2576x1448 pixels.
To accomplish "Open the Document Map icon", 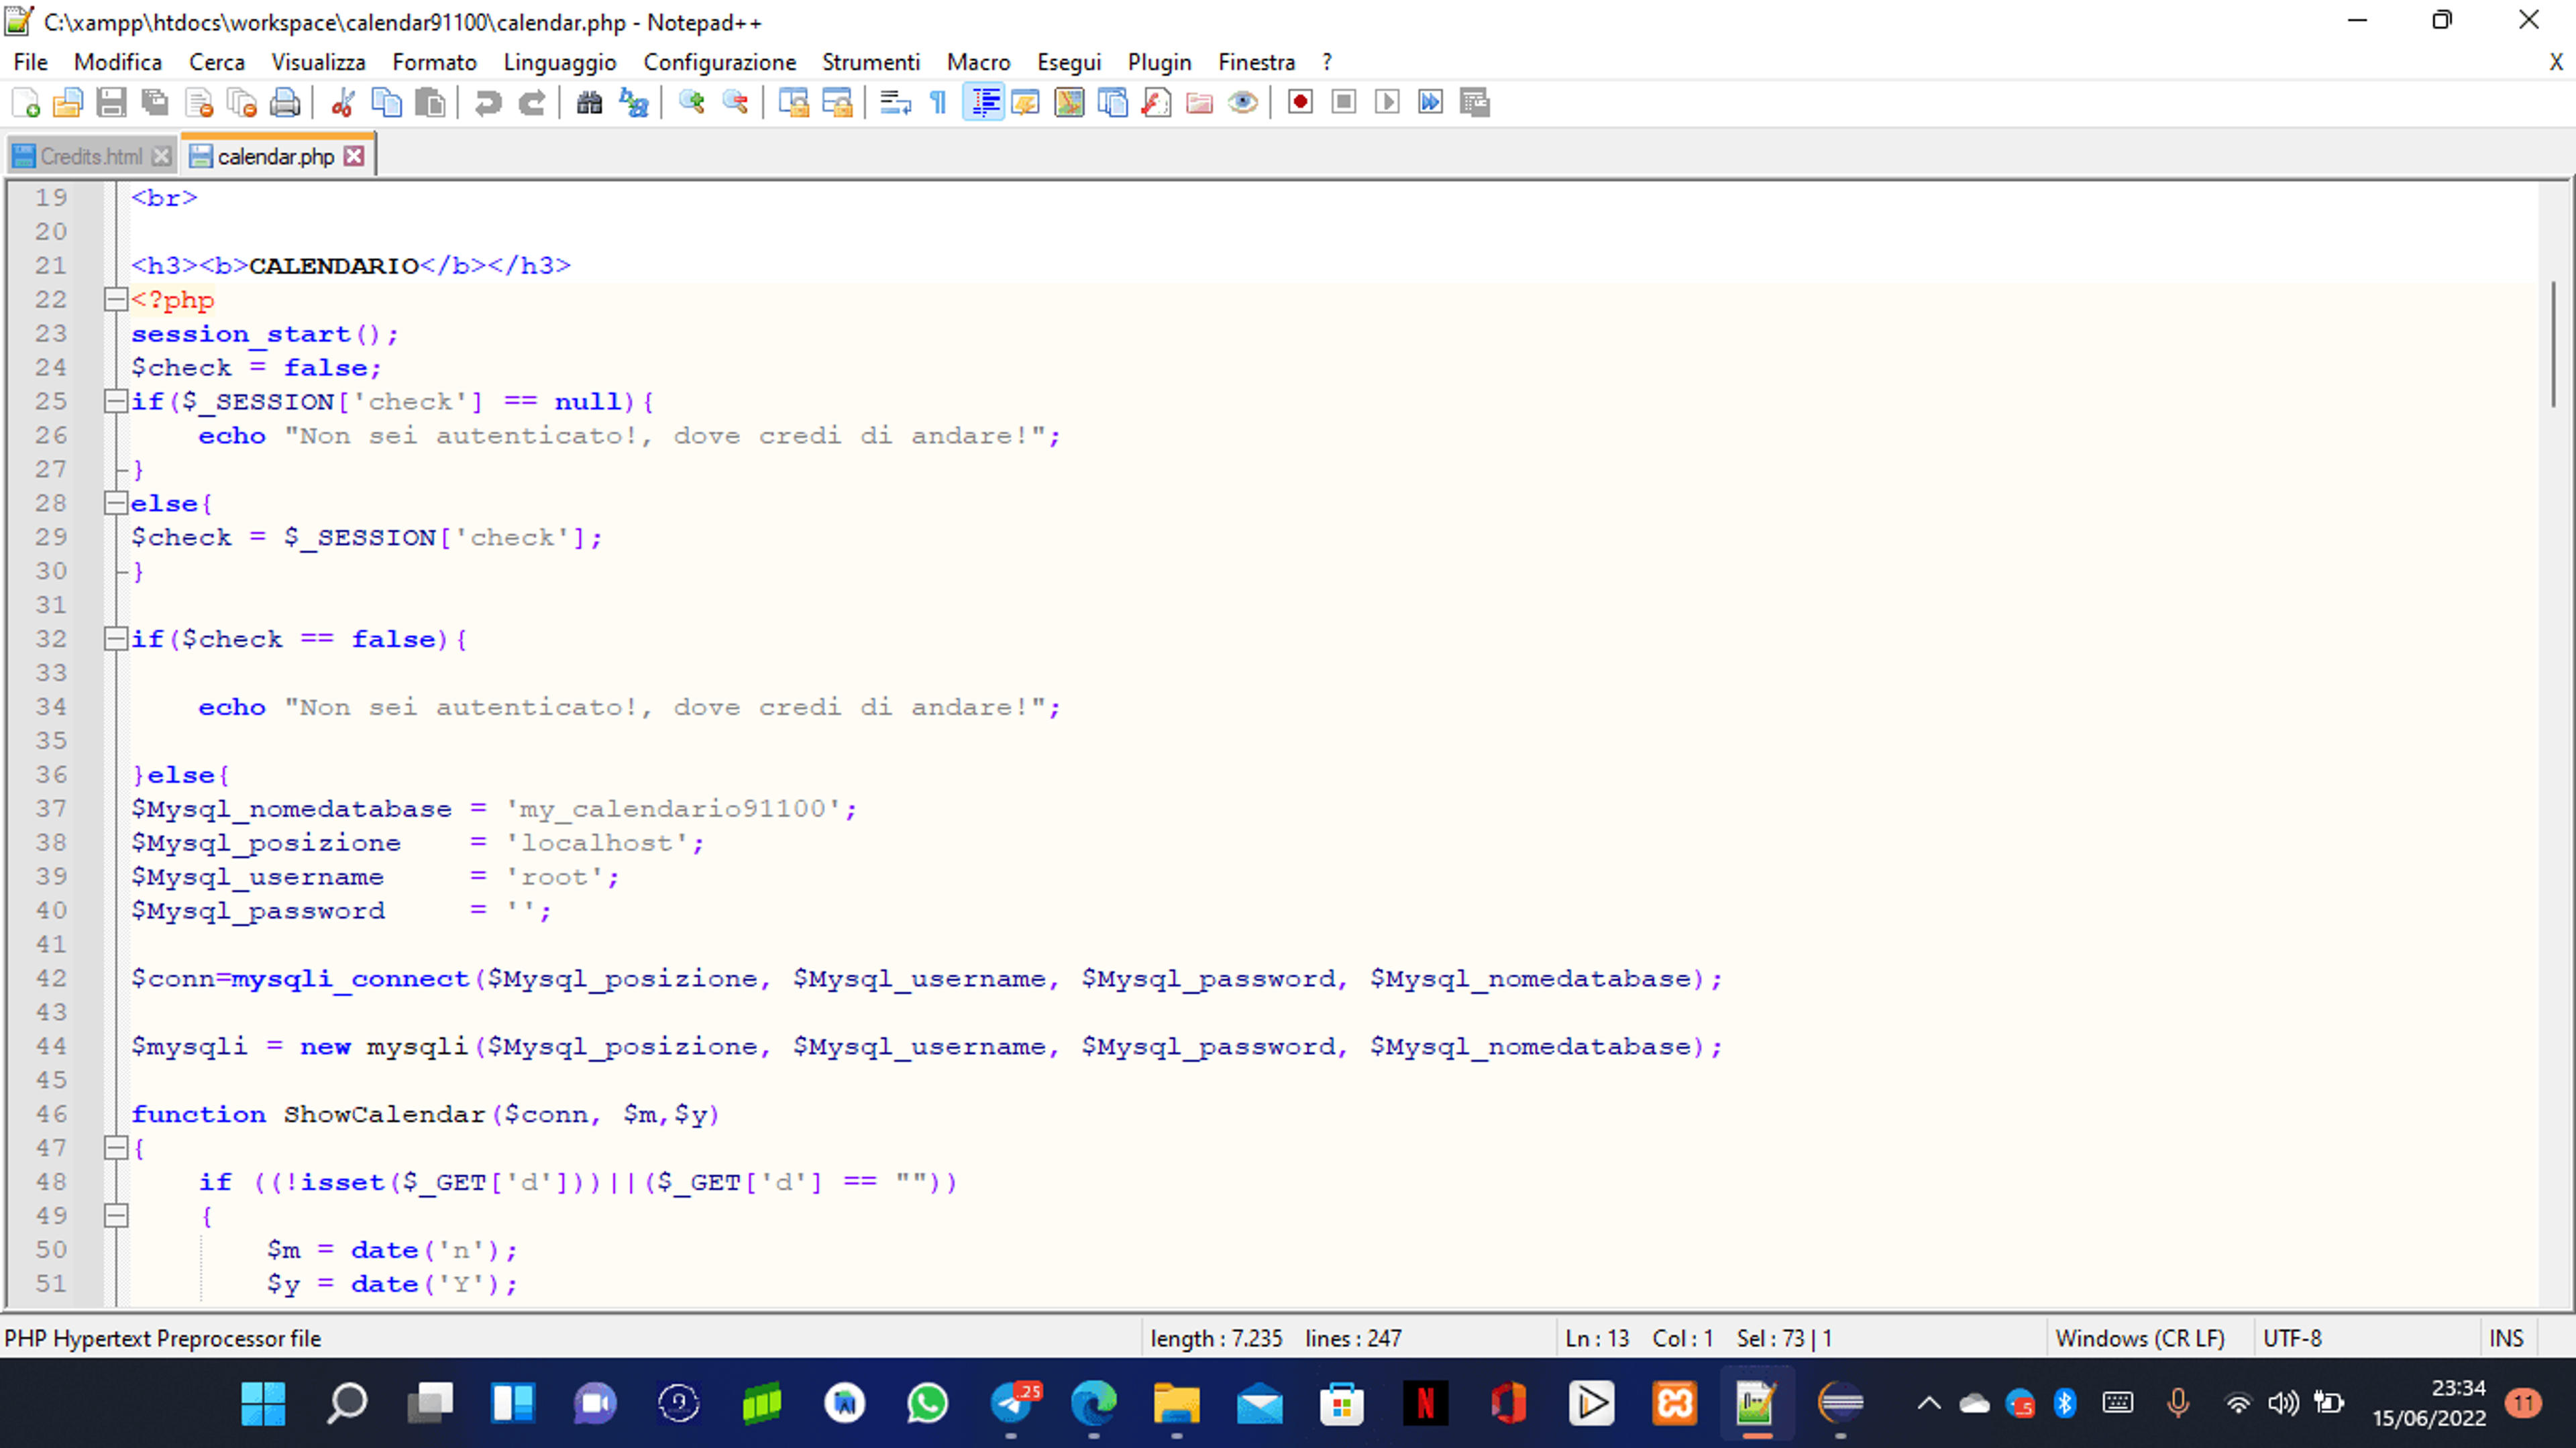I will 1069,102.
